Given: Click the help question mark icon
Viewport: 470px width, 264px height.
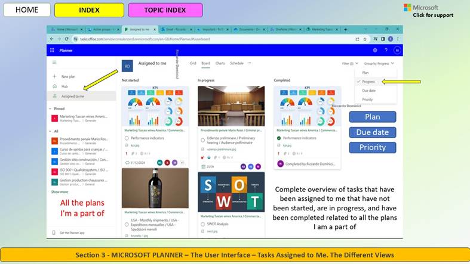Looking at the screenshot, I should pos(386,50).
